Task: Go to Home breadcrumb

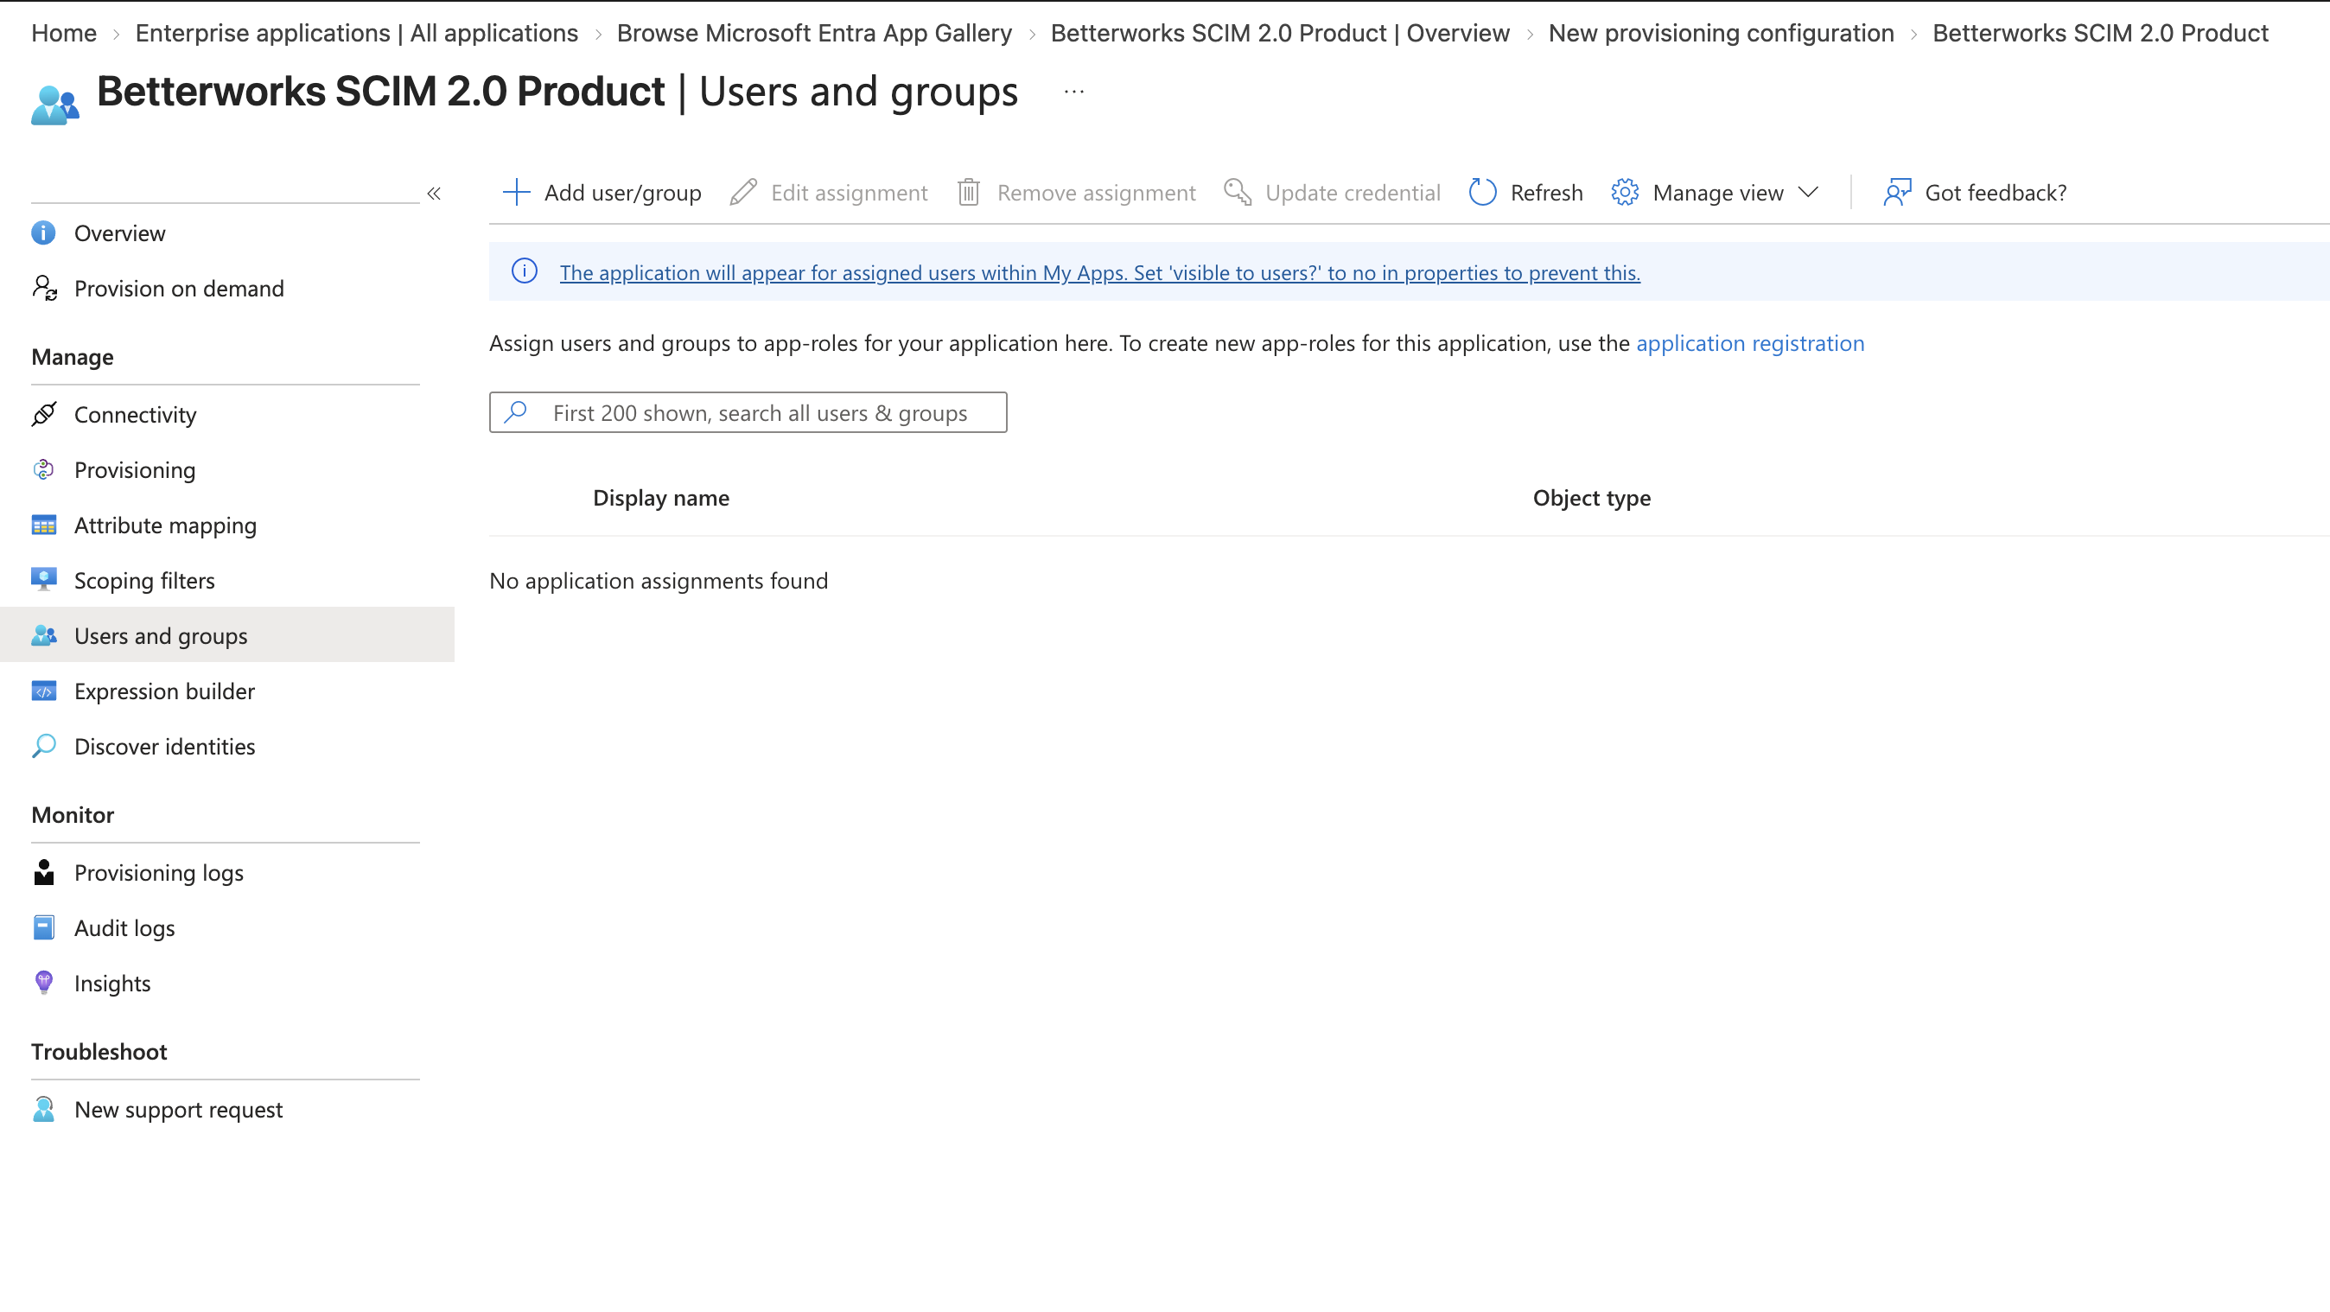Action: click(x=63, y=33)
